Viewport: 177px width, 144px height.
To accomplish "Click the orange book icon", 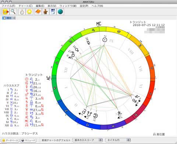I will click(x=38, y=12).
